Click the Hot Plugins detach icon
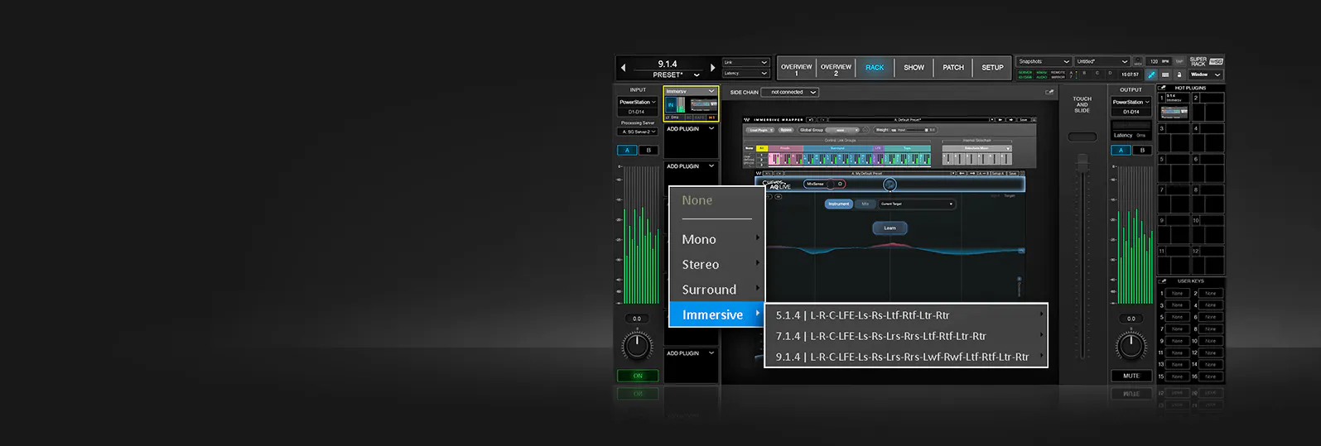Screen dimensions: 1321x446 click(x=1162, y=88)
